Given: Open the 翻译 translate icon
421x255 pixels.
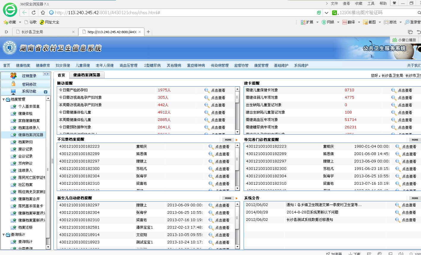Looking at the screenshot, I should [345, 22].
